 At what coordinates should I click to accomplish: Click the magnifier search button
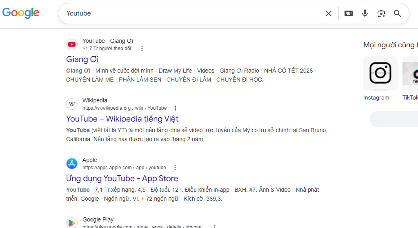point(398,13)
